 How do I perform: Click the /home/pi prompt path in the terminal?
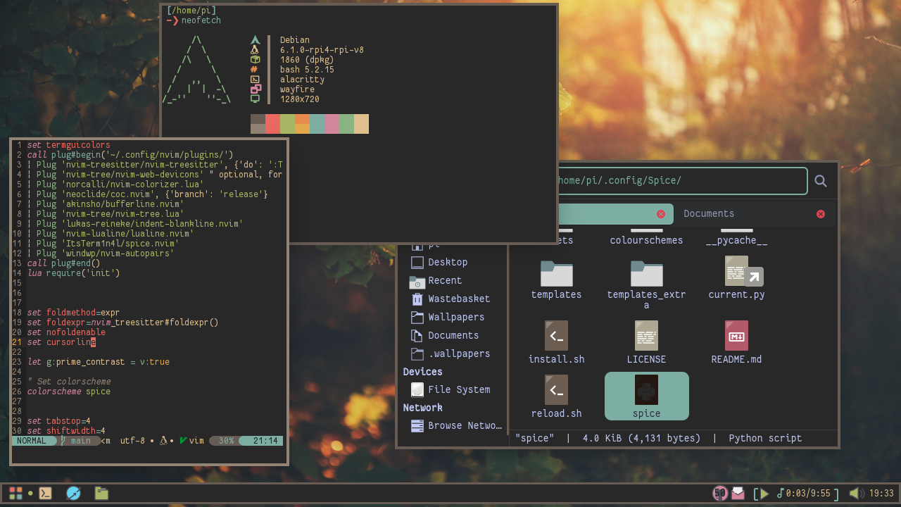[191, 11]
